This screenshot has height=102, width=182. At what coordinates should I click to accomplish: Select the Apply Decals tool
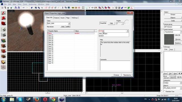[3, 51]
